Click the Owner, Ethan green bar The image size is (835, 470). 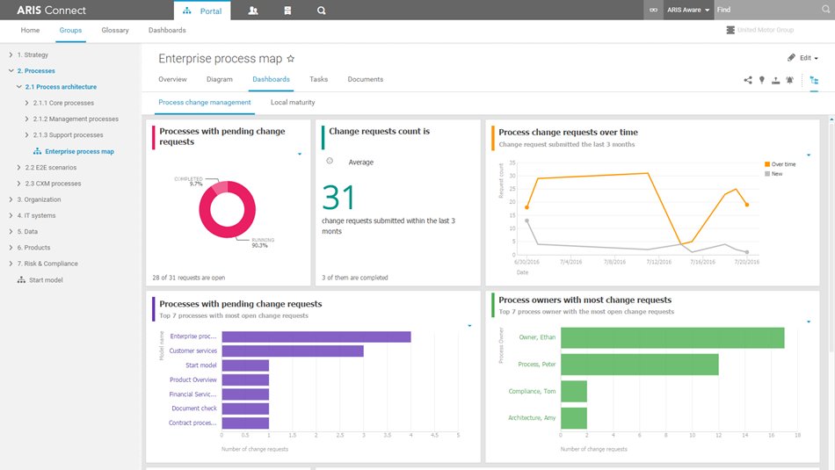tap(672, 337)
